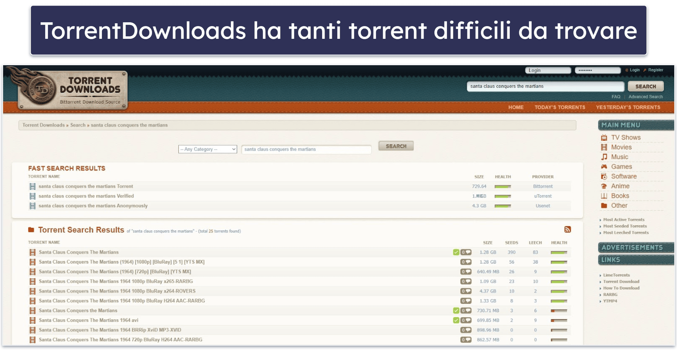Click comment bubble on BRRip XviD row
Image resolution: width=677 pixels, height=351 pixels.
pyautogui.click(x=466, y=330)
